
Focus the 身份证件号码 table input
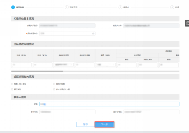85,65
